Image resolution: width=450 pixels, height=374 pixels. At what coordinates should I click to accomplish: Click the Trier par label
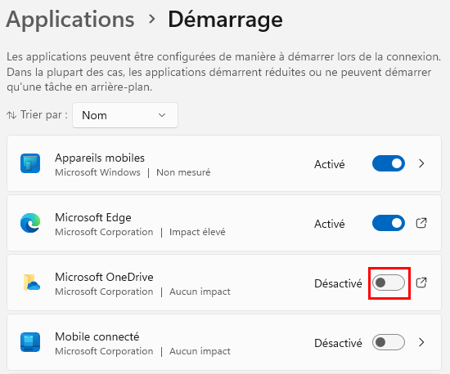click(44, 115)
